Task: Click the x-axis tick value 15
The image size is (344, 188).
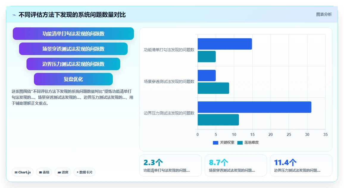Action: (252, 134)
